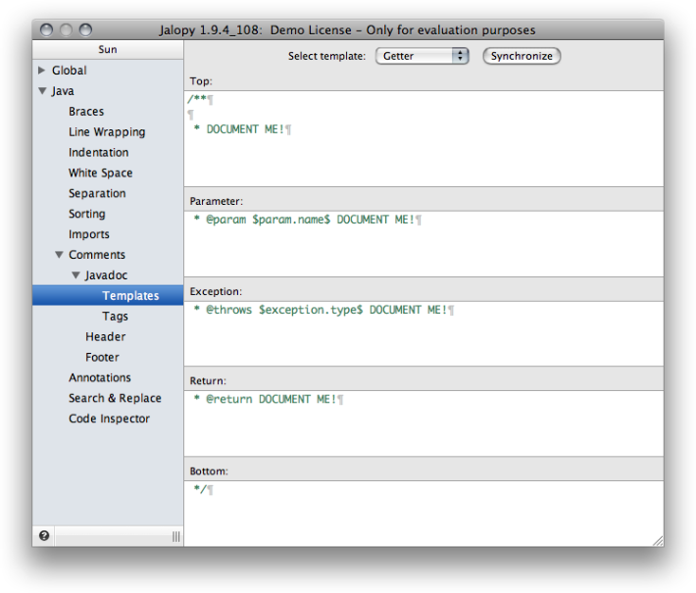Click inside the Return template text area
Image resolution: width=696 pixels, height=593 pixels.
[423, 423]
